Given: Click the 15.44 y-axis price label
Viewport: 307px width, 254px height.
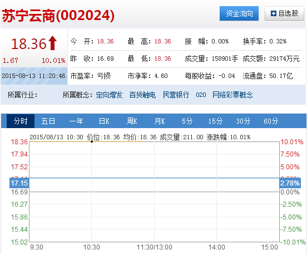Looking at the screenshot, I should (19, 229).
